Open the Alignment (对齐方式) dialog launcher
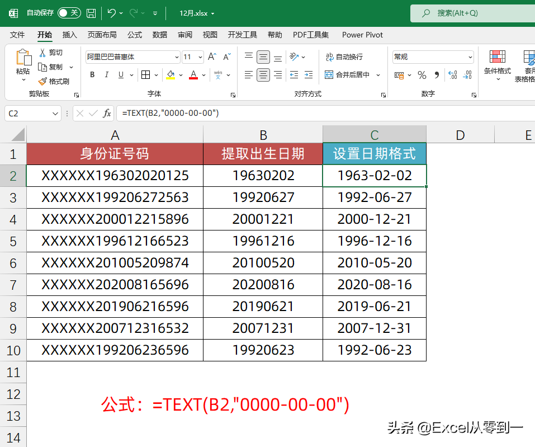Viewport: 535px width, 447px height. pyautogui.click(x=384, y=95)
